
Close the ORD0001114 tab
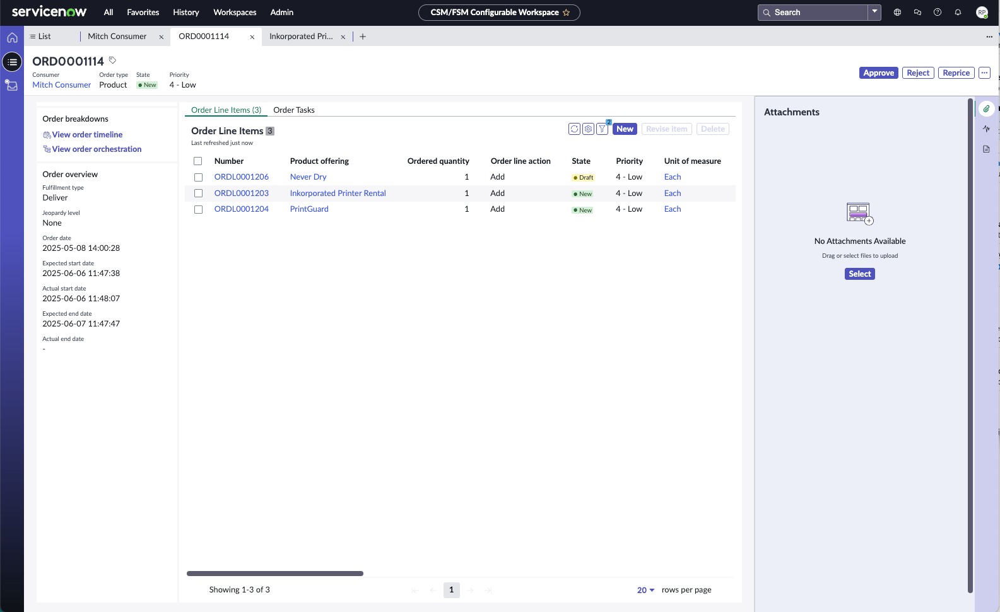click(252, 37)
